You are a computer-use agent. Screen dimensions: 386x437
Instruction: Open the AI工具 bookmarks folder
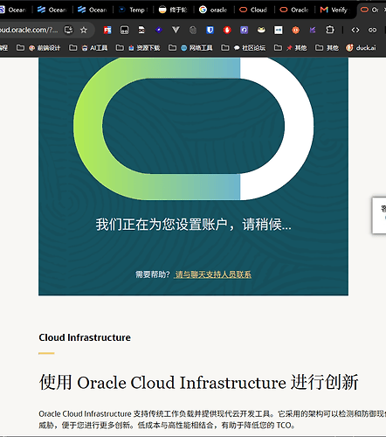(x=88, y=48)
